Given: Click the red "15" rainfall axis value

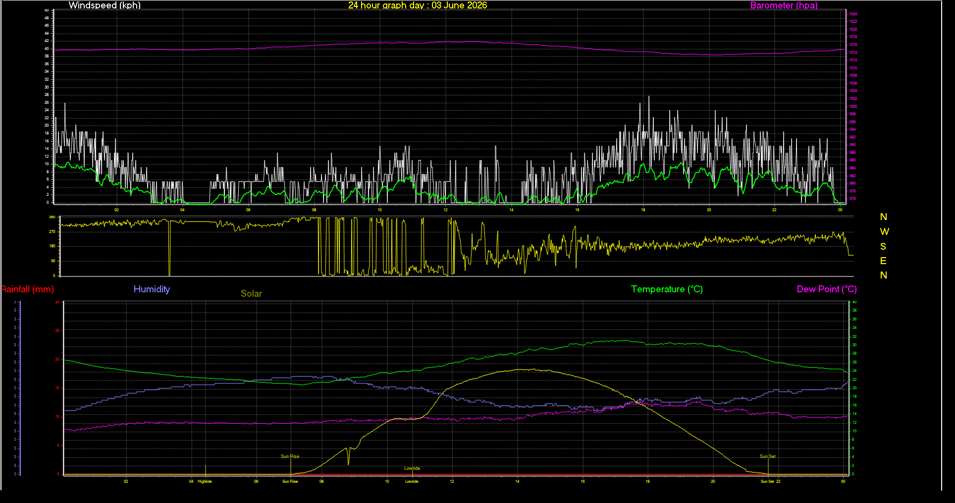Looking at the screenshot, I should (x=57, y=388).
